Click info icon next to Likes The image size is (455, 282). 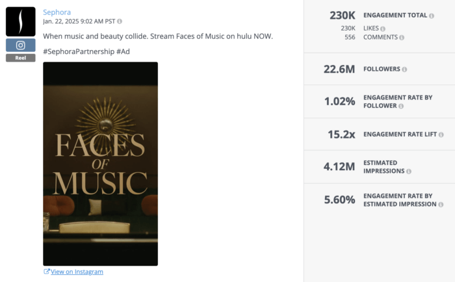pyautogui.click(x=383, y=29)
